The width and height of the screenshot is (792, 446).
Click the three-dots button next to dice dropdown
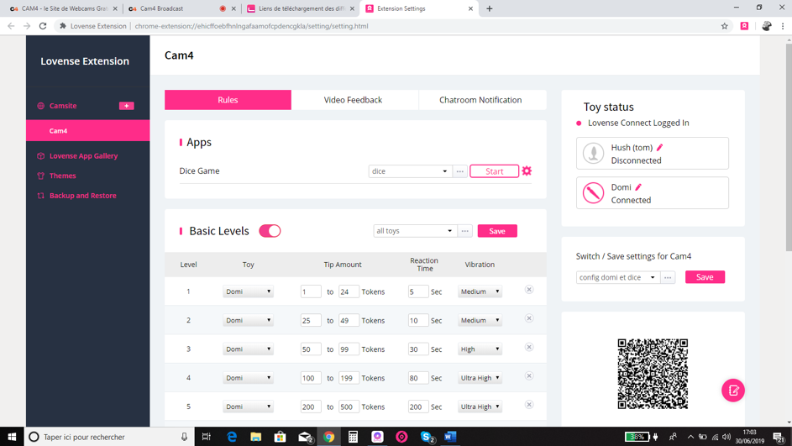click(459, 171)
